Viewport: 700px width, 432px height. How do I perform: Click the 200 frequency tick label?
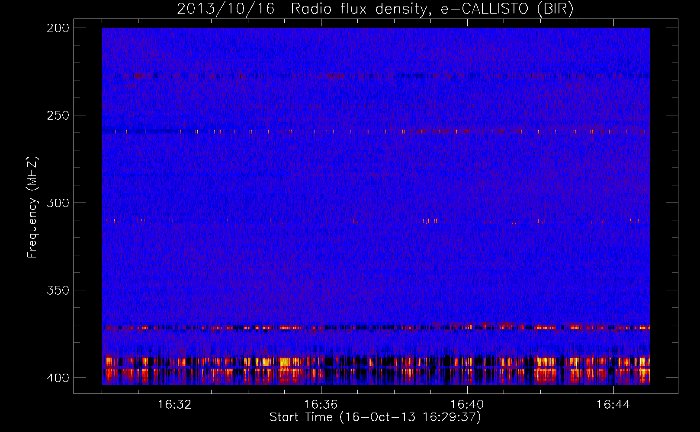(x=58, y=28)
